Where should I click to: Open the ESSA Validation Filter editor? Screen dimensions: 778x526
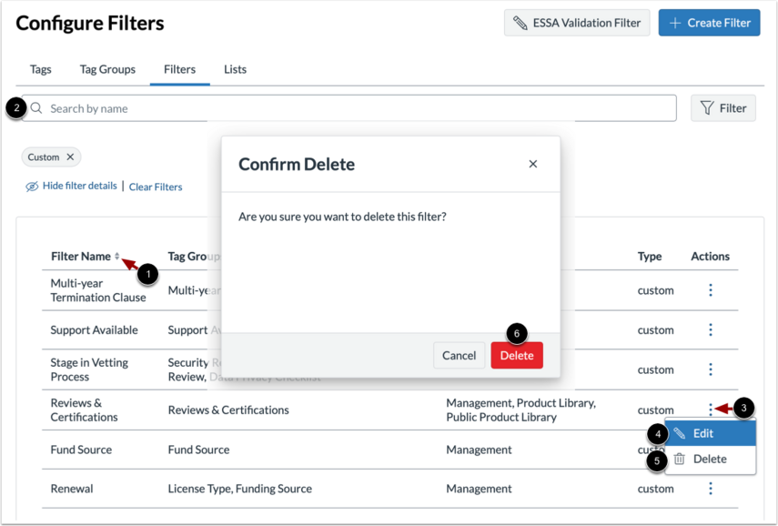point(577,23)
